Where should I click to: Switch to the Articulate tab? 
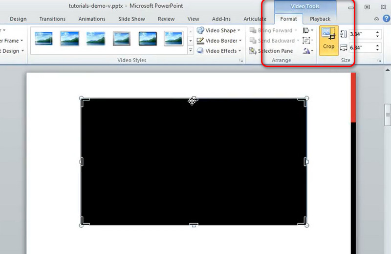pos(255,19)
